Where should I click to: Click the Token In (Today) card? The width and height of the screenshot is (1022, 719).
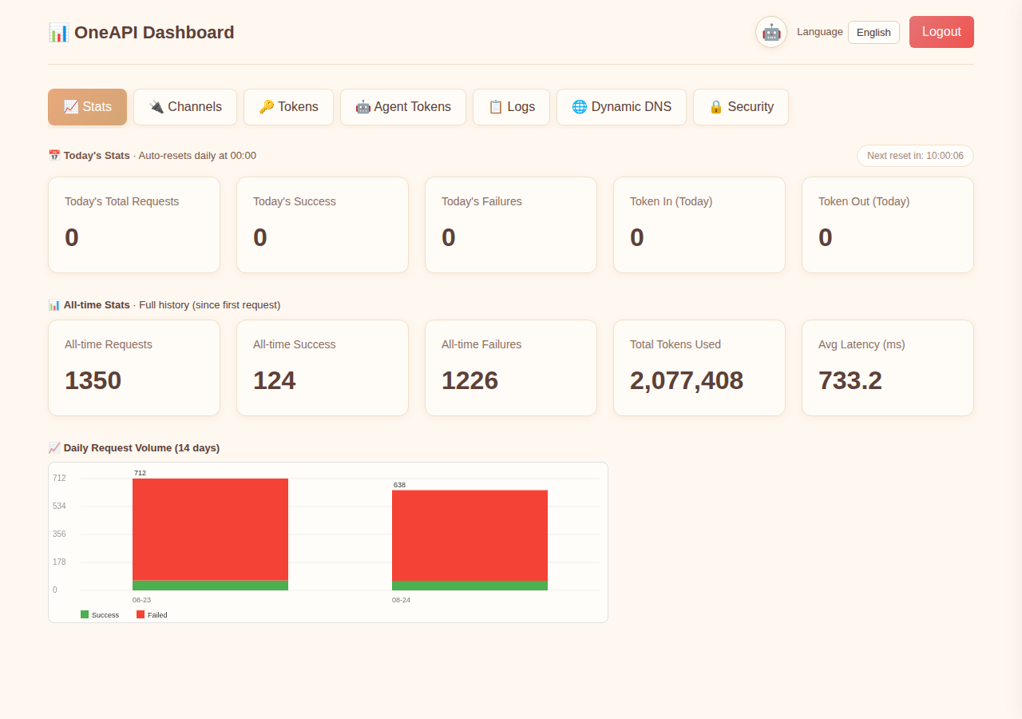[x=699, y=225]
